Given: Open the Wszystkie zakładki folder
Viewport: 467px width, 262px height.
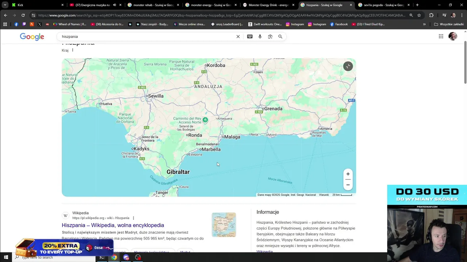Looking at the screenshot, I should point(449,24).
